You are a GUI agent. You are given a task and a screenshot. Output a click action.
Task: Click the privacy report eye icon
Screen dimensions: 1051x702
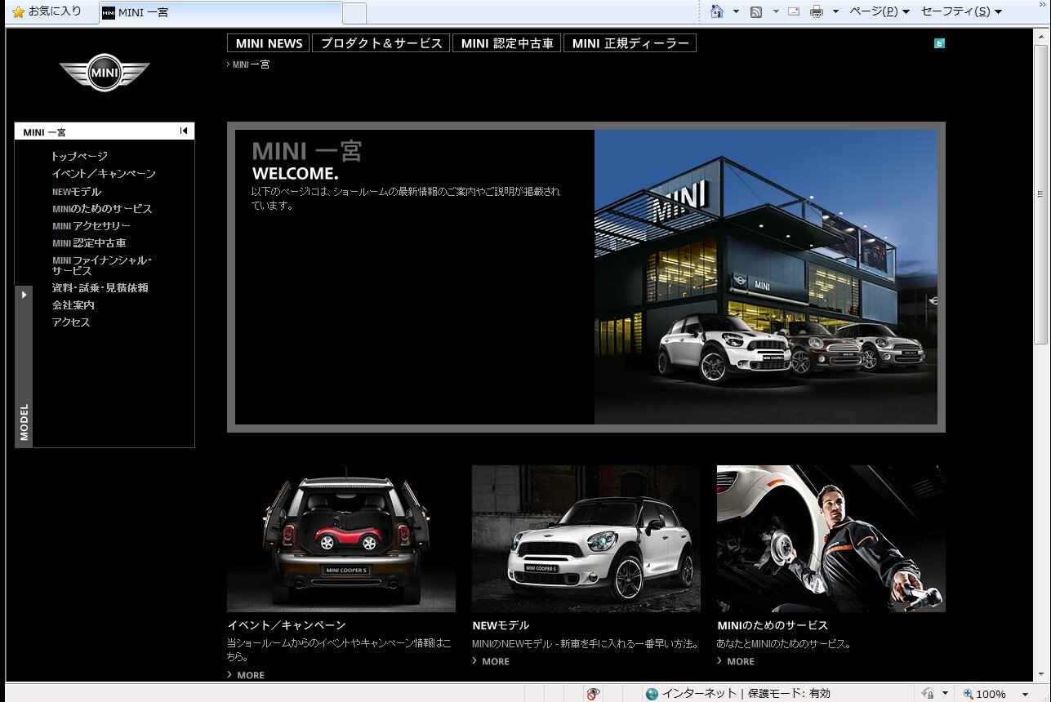click(593, 694)
